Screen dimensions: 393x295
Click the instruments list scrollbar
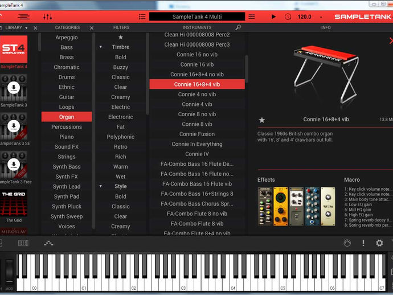click(247, 69)
